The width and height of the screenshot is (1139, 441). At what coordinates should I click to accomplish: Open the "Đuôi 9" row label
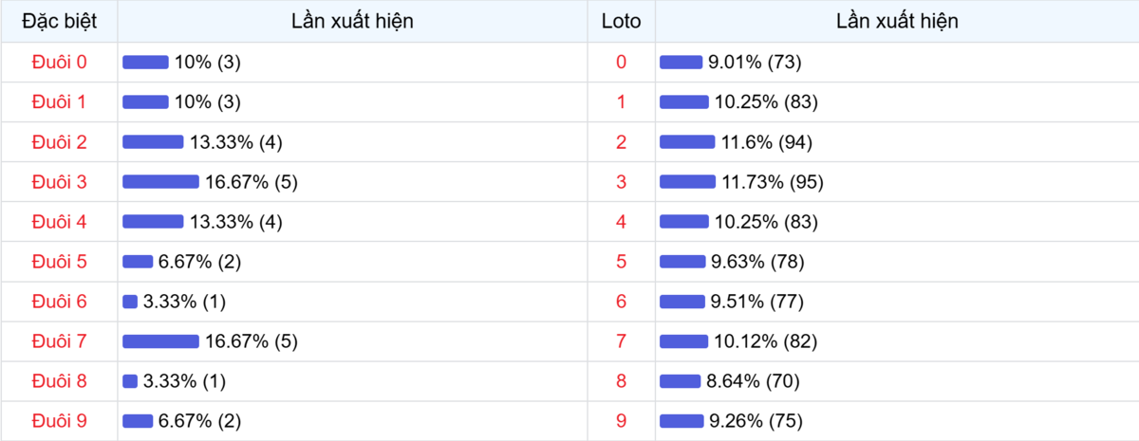click(59, 421)
